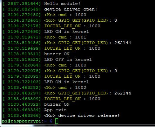Select the IOCTRL_LED_ON line at 3178.519499

72,48
